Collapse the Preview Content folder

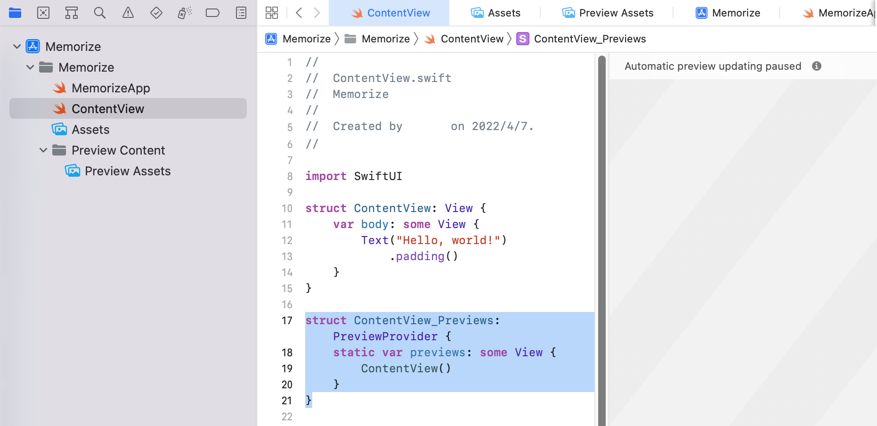tap(43, 150)
